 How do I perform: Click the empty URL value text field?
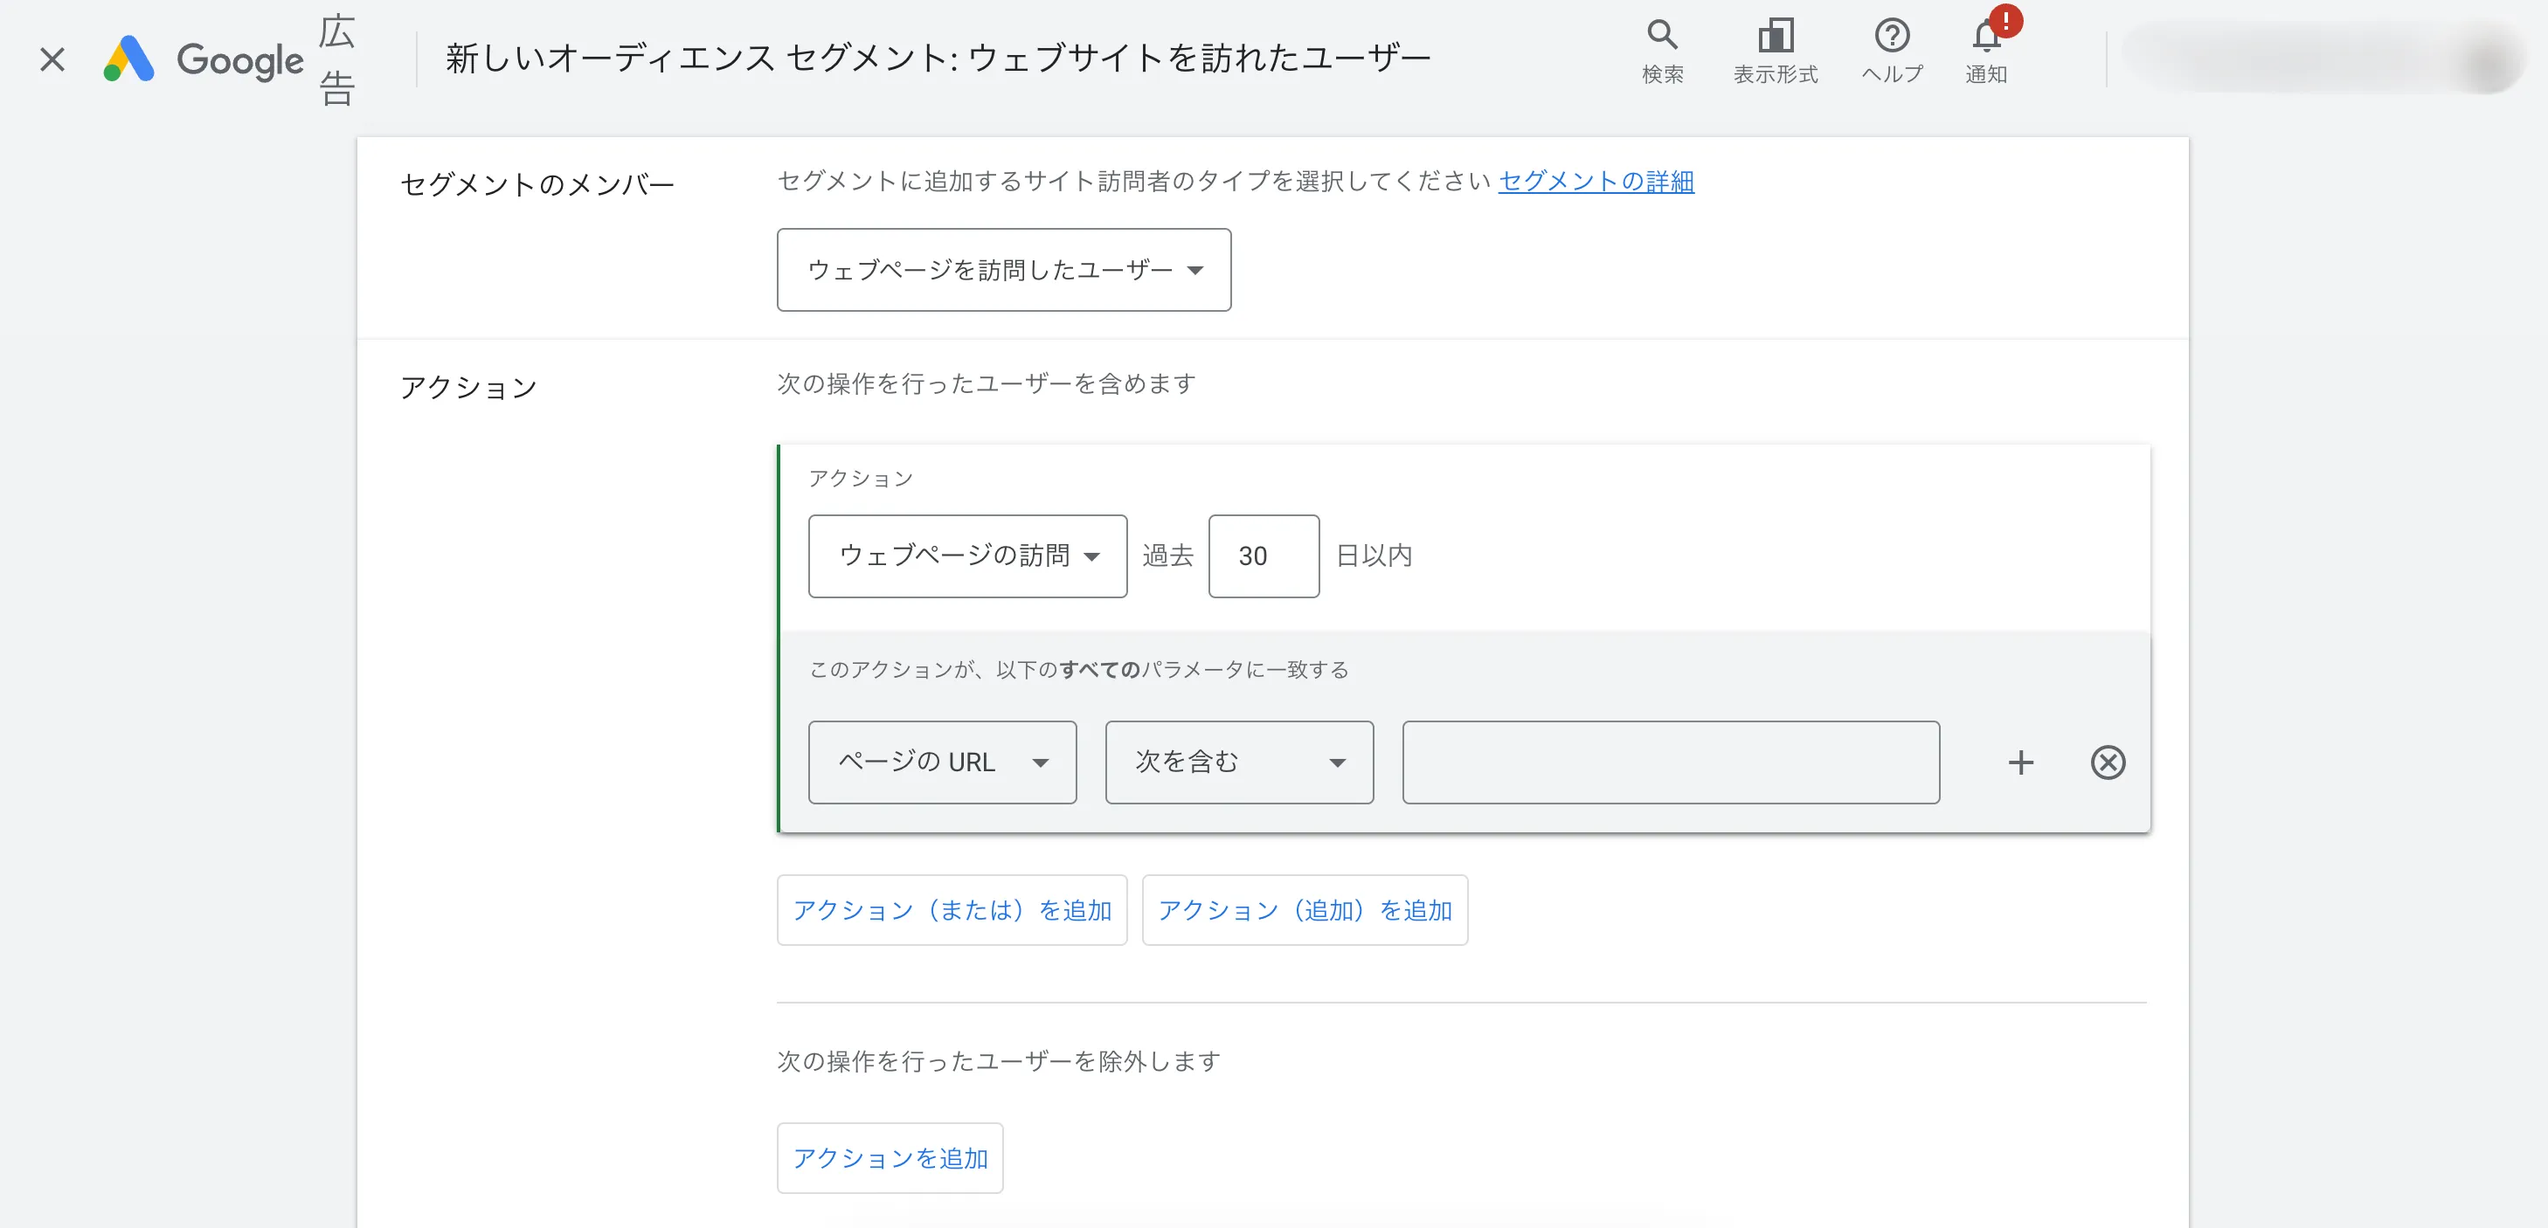(1670, 762)
